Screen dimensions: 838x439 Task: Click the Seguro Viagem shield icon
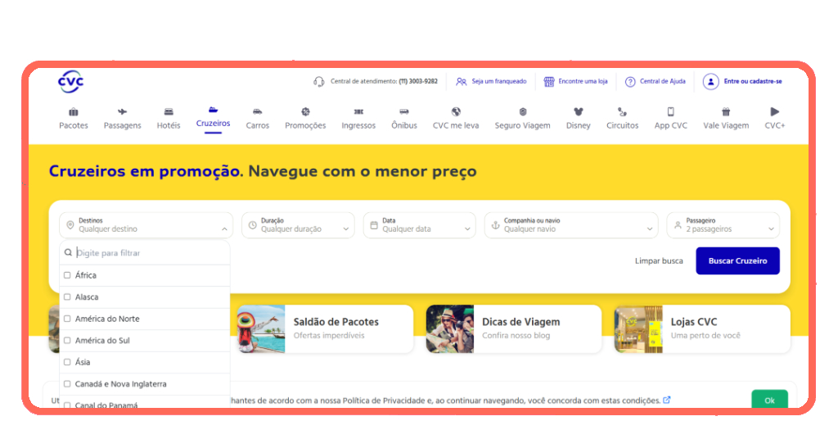click(523, 111)
